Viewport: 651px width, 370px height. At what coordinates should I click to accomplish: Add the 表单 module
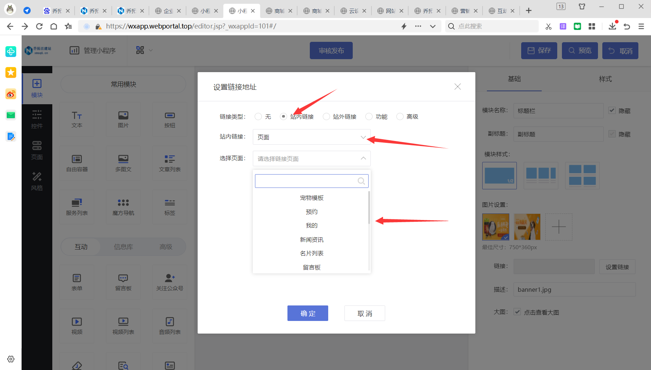click(x=77, y=282)
